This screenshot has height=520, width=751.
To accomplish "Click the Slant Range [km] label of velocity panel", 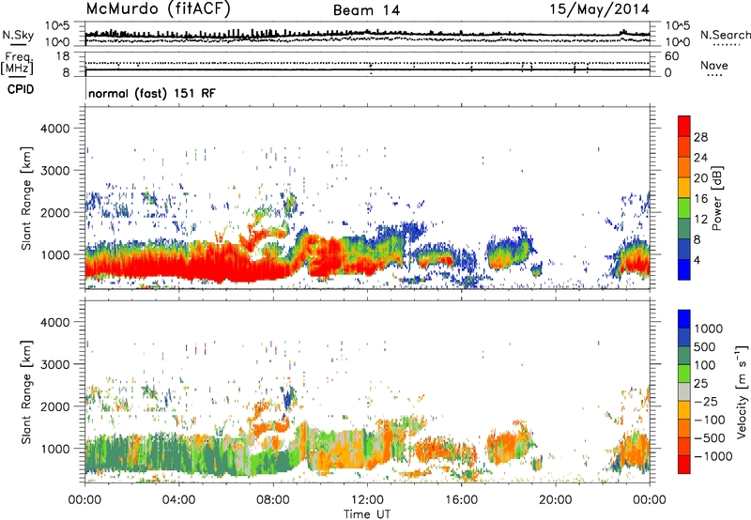I will pyautogui.click(x=26, y=392).
